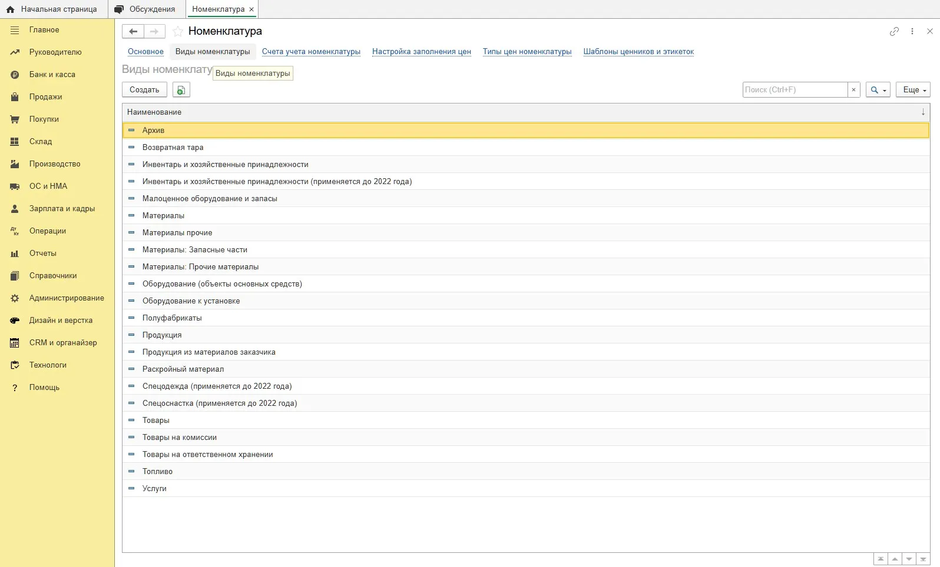
Task: Close the Номенклатура tab
Action: (x=251, y=9)
